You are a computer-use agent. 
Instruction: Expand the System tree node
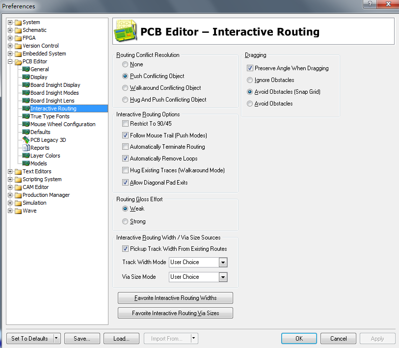point(10,22)
